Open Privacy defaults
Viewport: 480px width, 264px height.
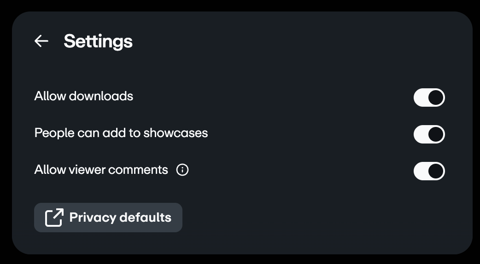pos(108,218)
